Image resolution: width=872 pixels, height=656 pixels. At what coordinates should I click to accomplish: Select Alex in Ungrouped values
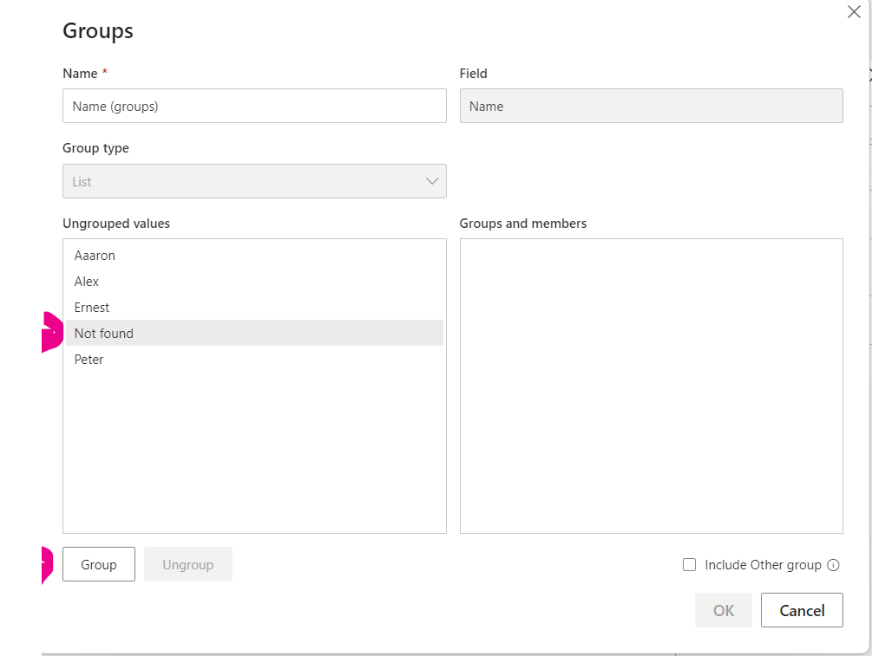pos(254,282)
